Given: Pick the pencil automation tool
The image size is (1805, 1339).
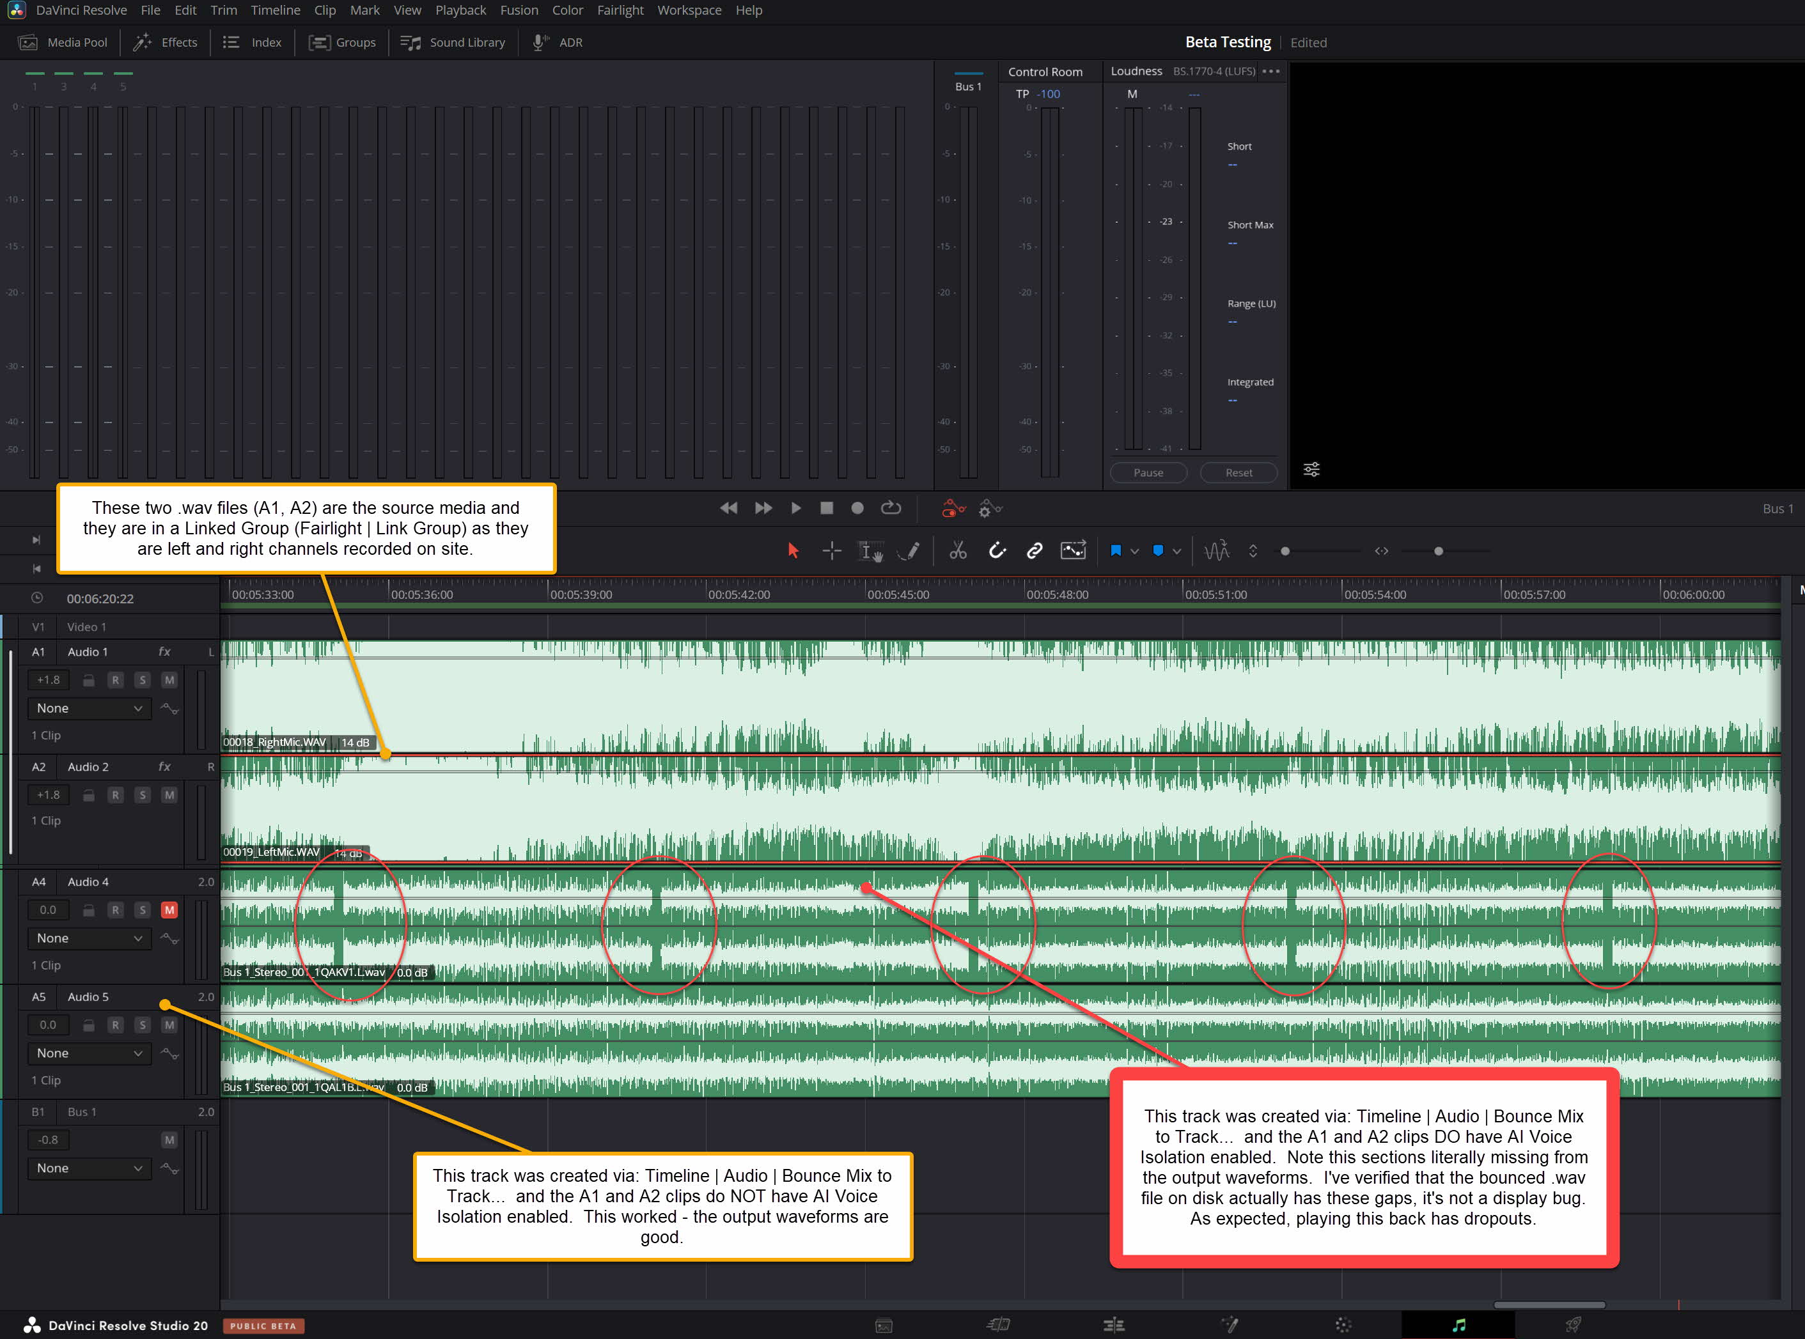Looking at the screenshot, I should [909, 551].
